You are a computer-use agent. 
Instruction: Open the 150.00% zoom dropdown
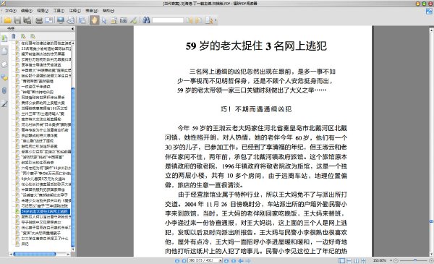tap(391, 260)
